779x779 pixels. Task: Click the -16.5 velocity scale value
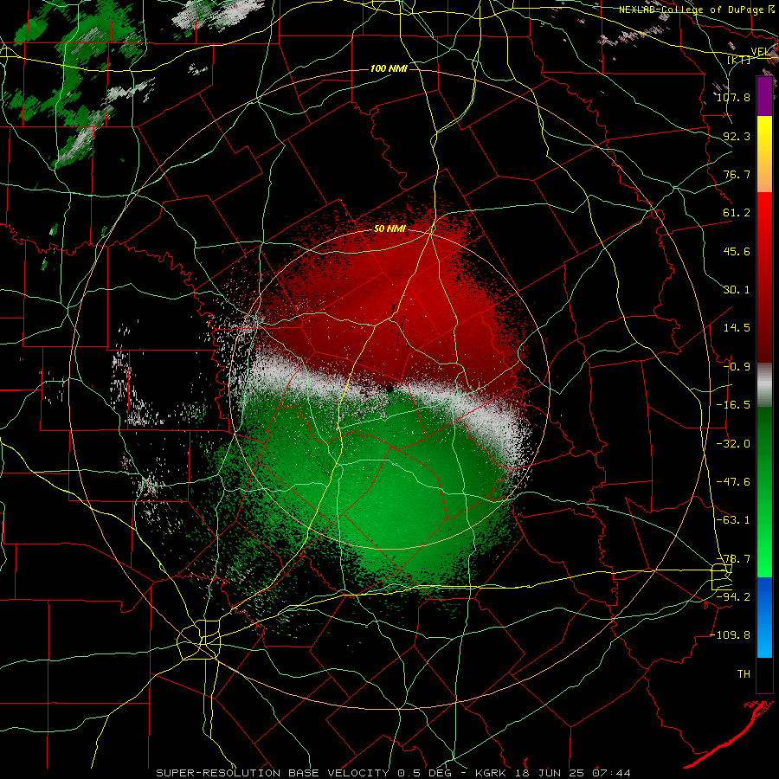tap(733, 405)
